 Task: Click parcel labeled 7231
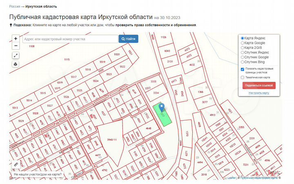point(246,165)
